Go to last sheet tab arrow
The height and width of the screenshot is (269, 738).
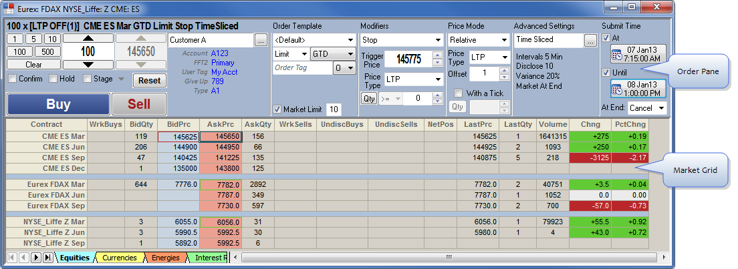48,257
